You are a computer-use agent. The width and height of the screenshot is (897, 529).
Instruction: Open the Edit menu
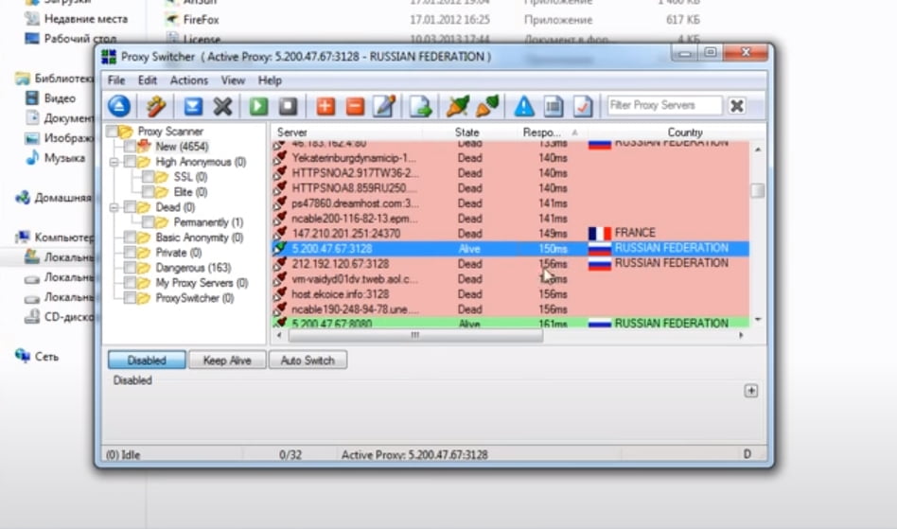point(147,80)
